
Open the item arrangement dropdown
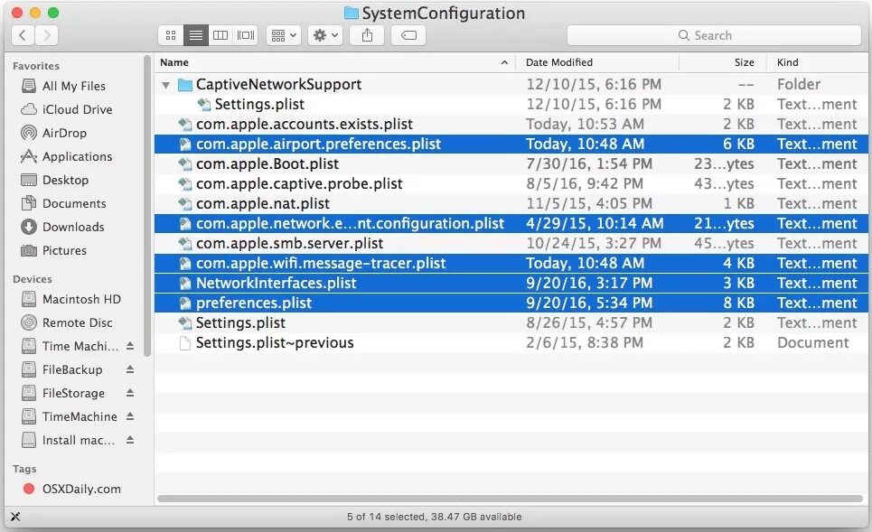(x=284, y=35)
